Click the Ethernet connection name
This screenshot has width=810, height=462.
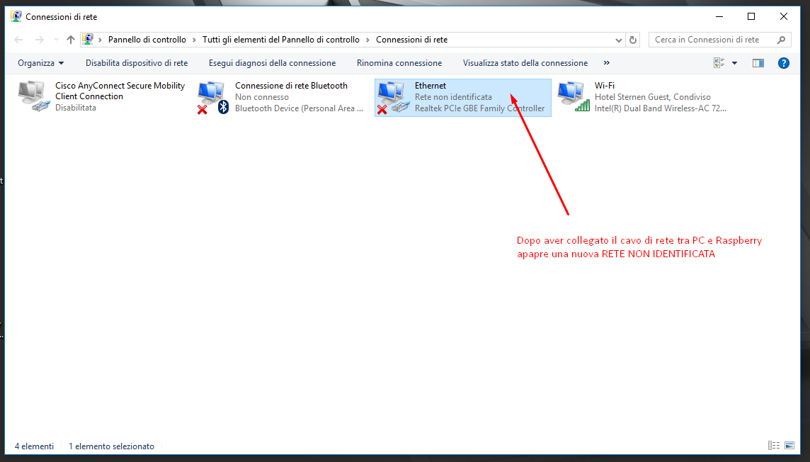coord(430,86)
